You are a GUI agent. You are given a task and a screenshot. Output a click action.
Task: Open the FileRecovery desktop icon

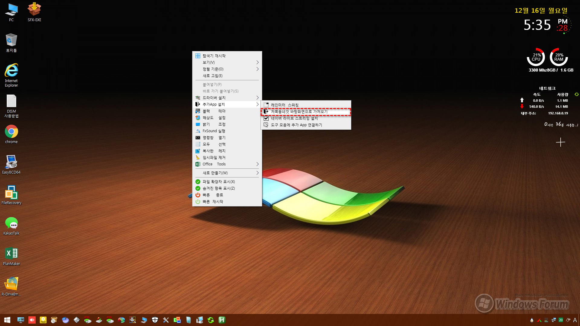tap(11, 195)
